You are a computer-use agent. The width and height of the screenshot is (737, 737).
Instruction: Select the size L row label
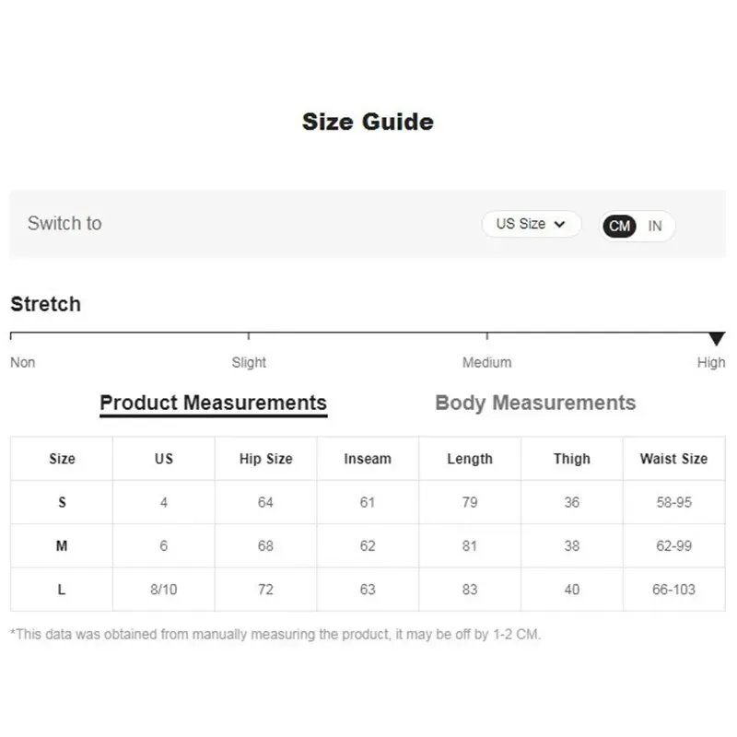point(62,590)
